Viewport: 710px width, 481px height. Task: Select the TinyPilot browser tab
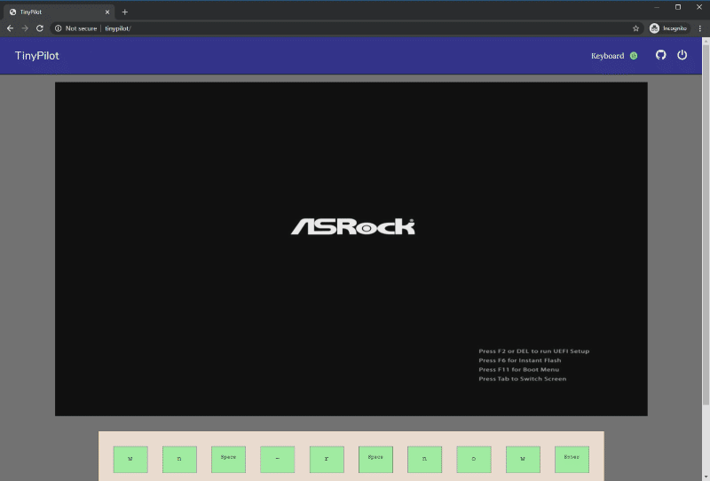click(x=53, y=12)
